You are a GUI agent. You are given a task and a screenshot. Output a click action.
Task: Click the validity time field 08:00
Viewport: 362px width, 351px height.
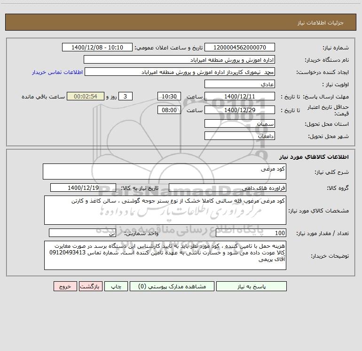click(x=169, y=110)
